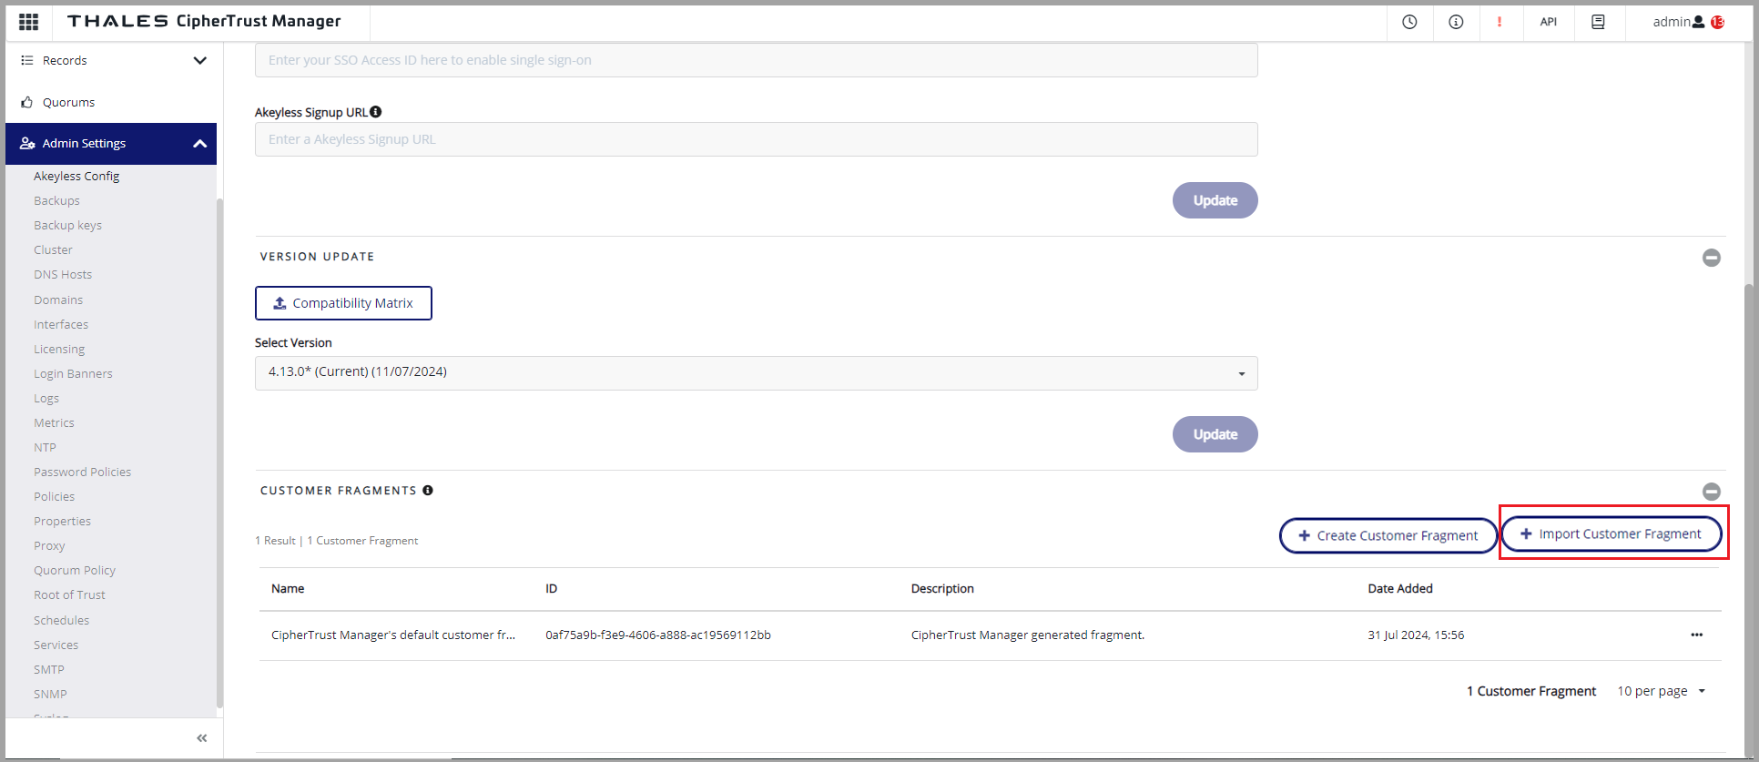Open the API playground icon

1548,22
